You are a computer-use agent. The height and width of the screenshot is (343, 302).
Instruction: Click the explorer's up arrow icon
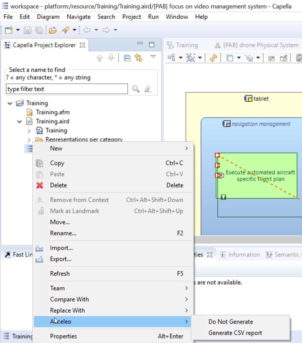(100, 58)
